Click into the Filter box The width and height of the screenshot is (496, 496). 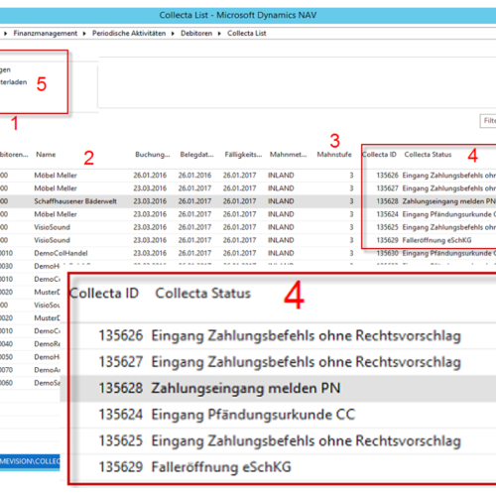pos(488,121)
